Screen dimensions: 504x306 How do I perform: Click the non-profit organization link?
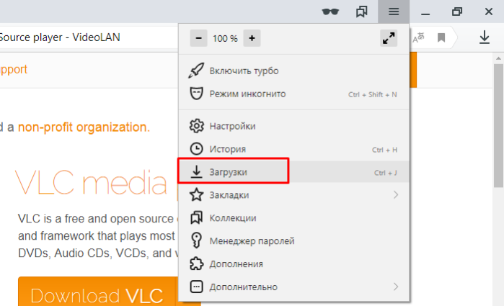84,127
